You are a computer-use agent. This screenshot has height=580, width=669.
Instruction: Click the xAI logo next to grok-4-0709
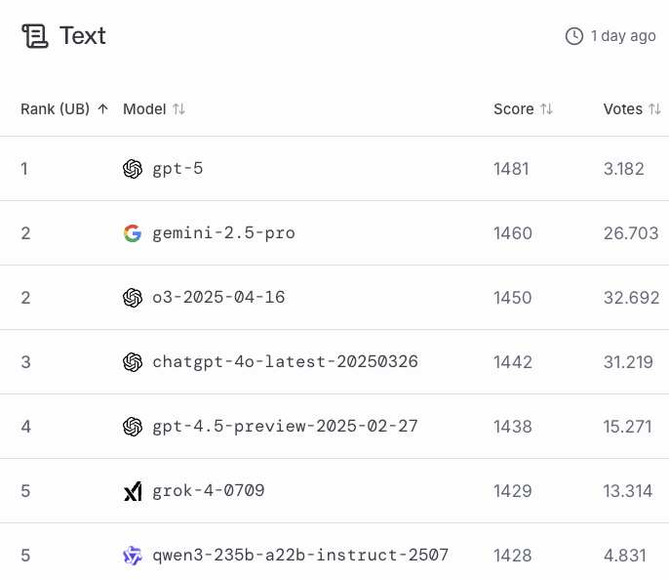point(133,491)
